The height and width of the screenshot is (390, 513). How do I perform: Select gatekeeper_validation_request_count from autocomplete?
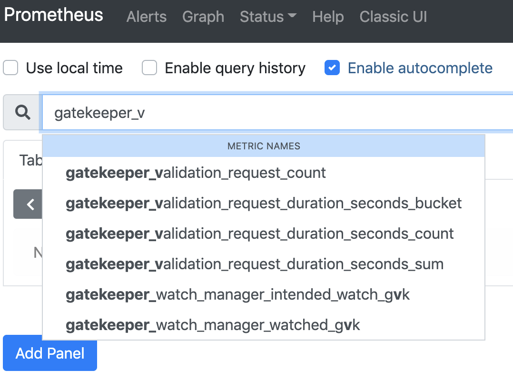[196, 173]
